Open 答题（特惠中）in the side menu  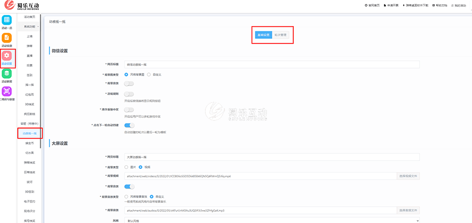(29, 123)
